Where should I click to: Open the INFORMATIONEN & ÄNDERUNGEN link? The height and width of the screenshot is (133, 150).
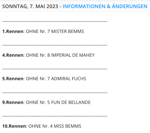pos(105,6)
